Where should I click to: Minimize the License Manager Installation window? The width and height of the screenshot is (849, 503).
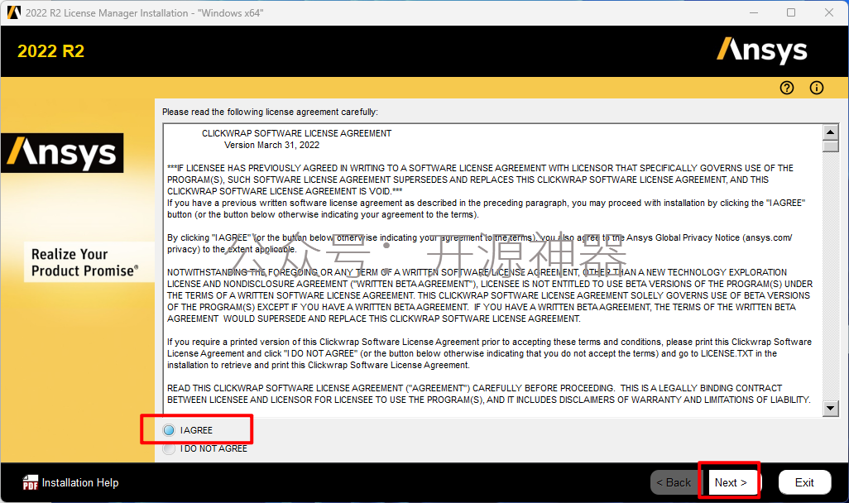tap(754, 12)
